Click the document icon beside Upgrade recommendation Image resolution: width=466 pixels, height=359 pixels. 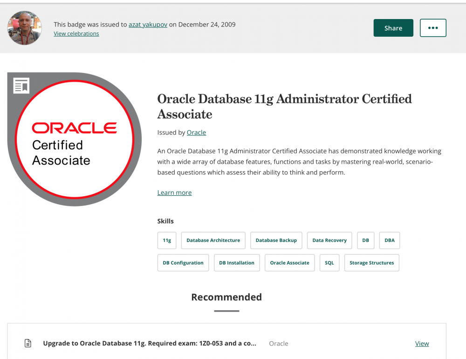[x=28, y=344]
